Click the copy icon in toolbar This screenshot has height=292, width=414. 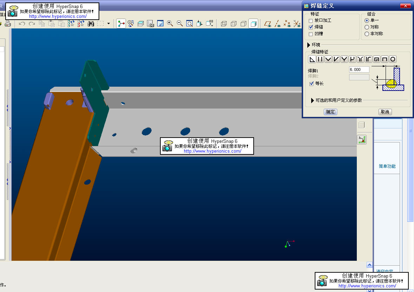[x=42, y=24]
